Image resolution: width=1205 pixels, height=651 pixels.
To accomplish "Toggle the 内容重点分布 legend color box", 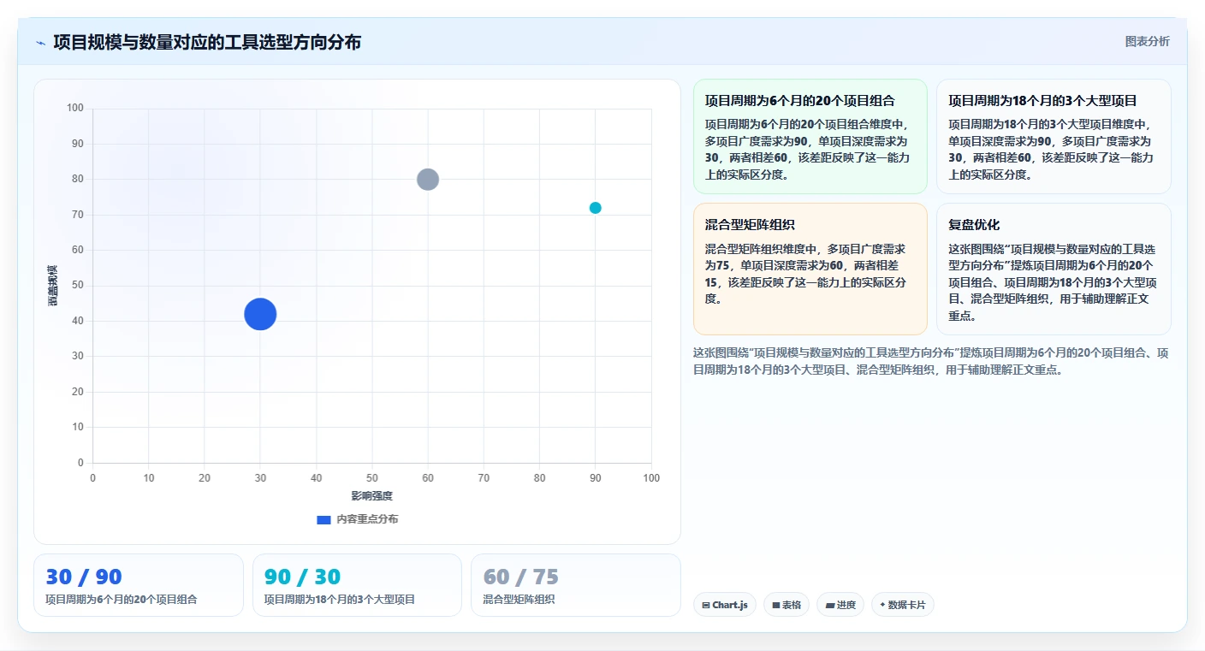I will (x=324, y=519).
